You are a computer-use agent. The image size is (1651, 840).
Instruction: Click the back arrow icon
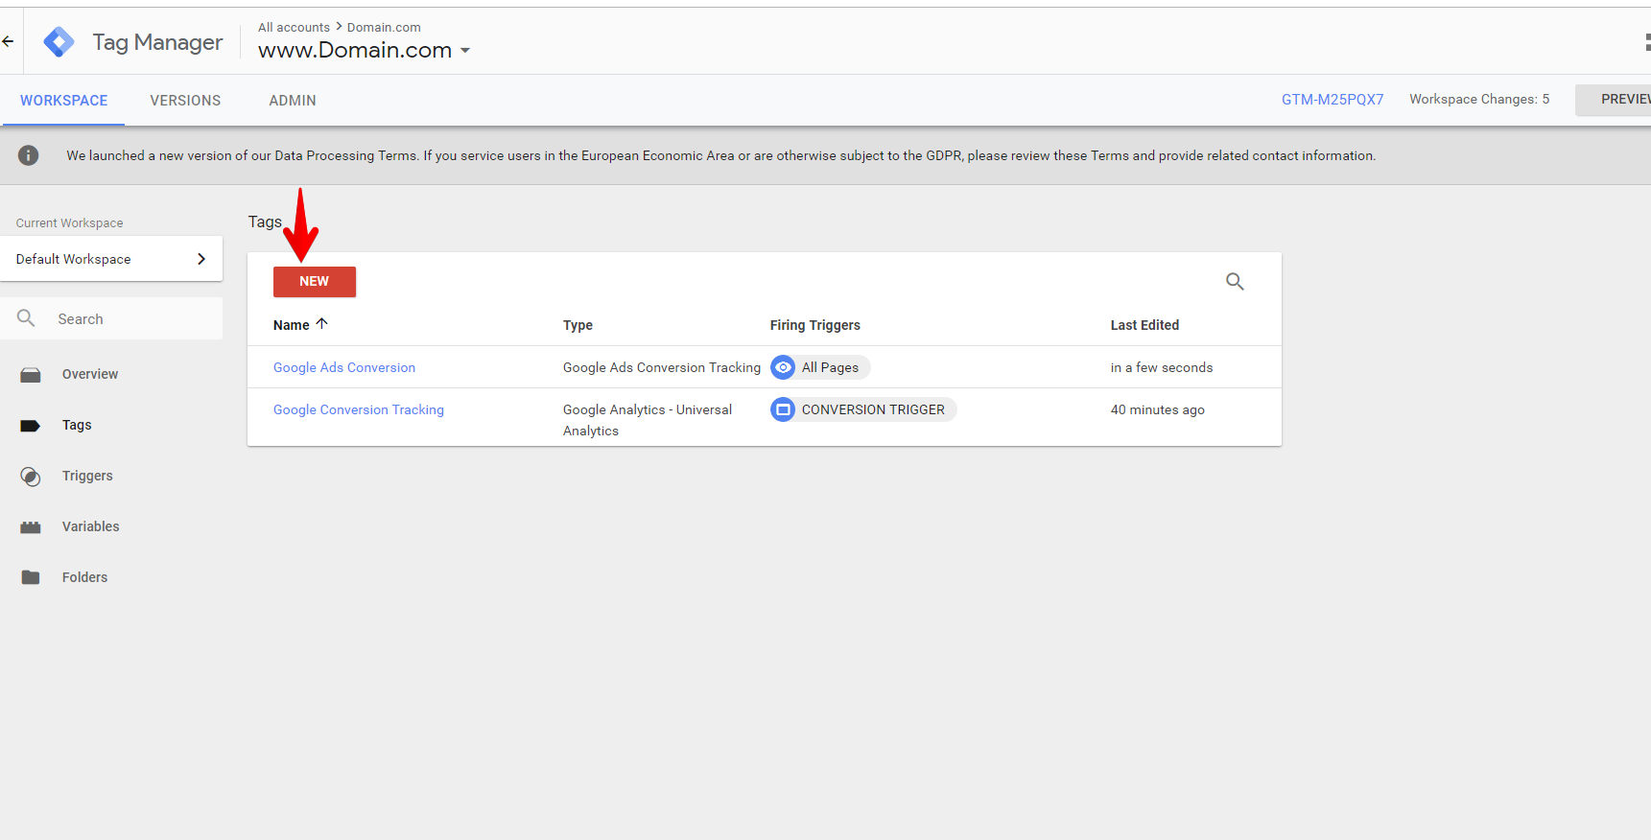pos(8,41)
